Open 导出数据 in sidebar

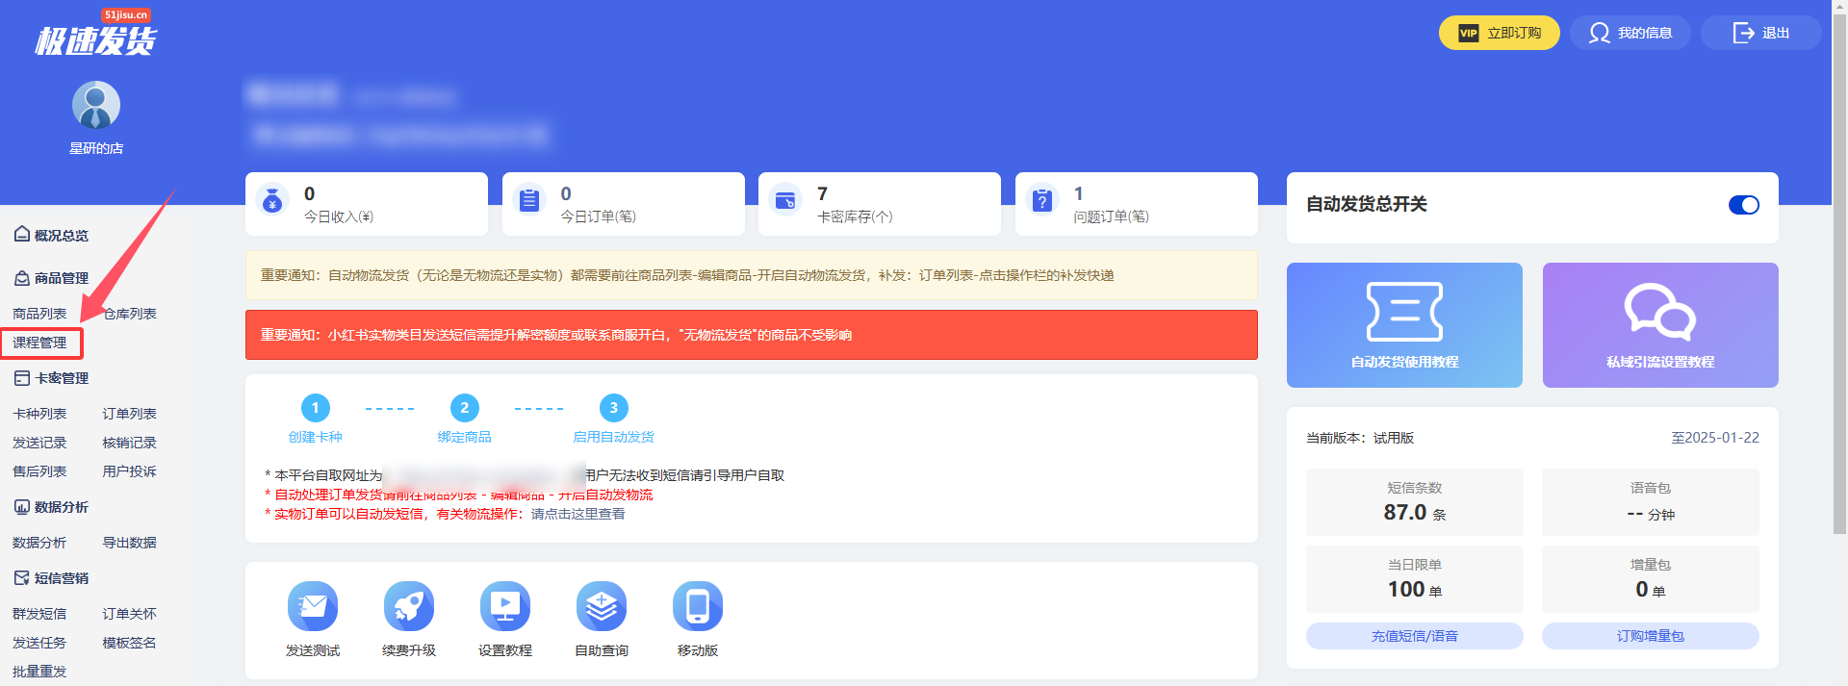click(130, 543)
